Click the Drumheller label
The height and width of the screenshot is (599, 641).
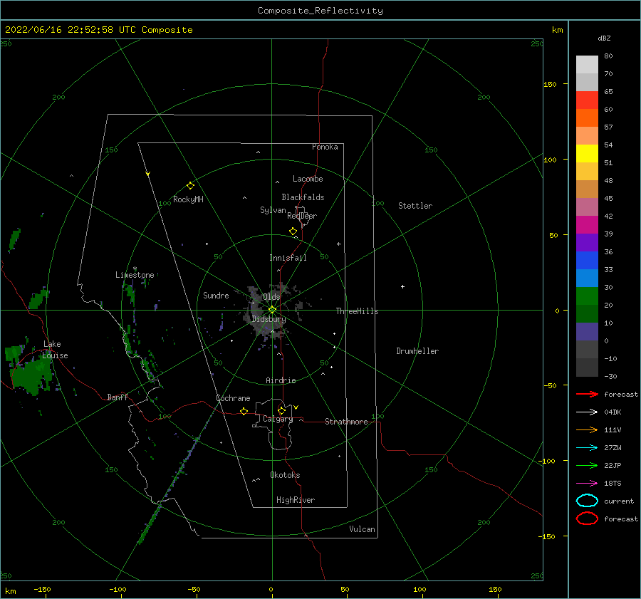point(417,351)
